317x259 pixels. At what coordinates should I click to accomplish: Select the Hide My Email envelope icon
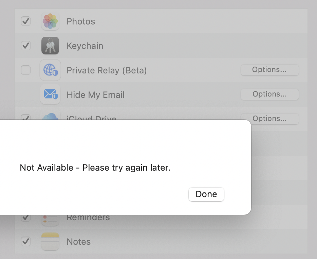pos(50,94)
